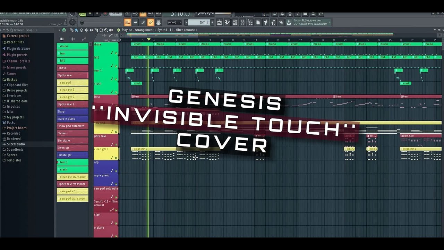Expand the Sliced audio folder

(16, 144)
